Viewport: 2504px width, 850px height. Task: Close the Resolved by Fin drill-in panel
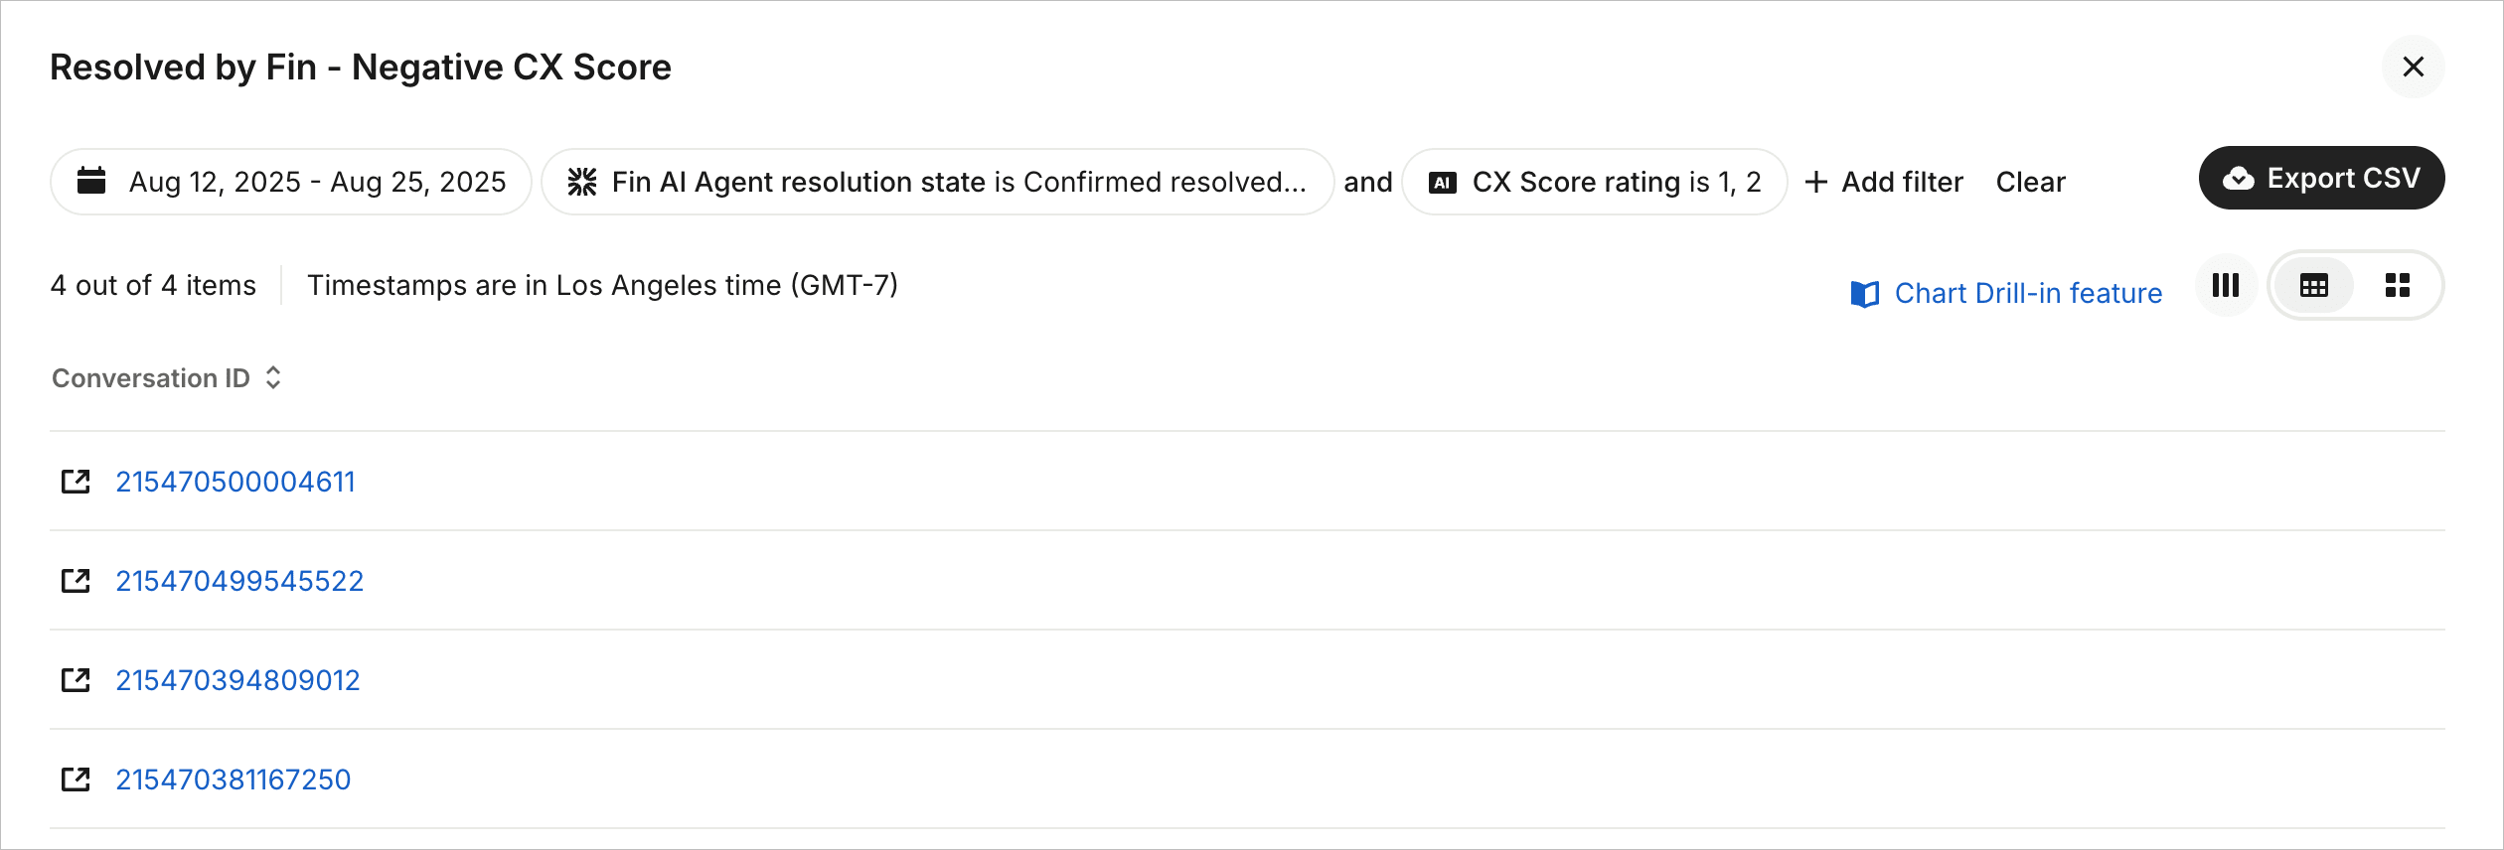point(2414,67)
